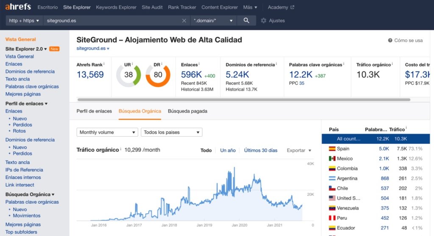Select the Búsqueda Orgánica tab
The height and width of the screenshot is (236, 434).
(140, 111)
